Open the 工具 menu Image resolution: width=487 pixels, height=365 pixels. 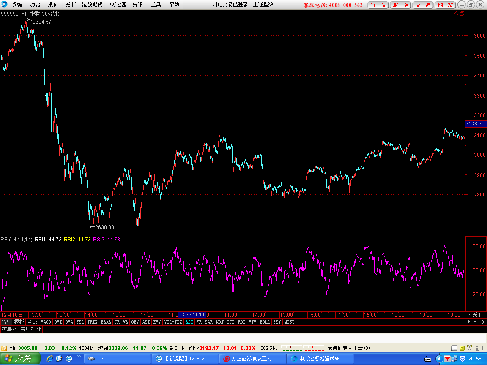pos(156,5)
